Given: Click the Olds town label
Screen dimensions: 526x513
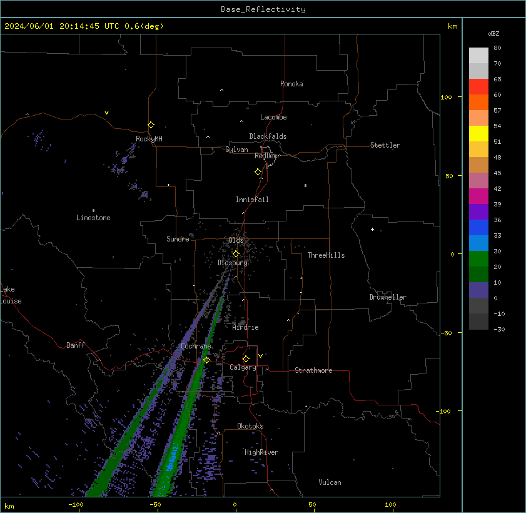Looking at the screenshot, I should [236, 240].
